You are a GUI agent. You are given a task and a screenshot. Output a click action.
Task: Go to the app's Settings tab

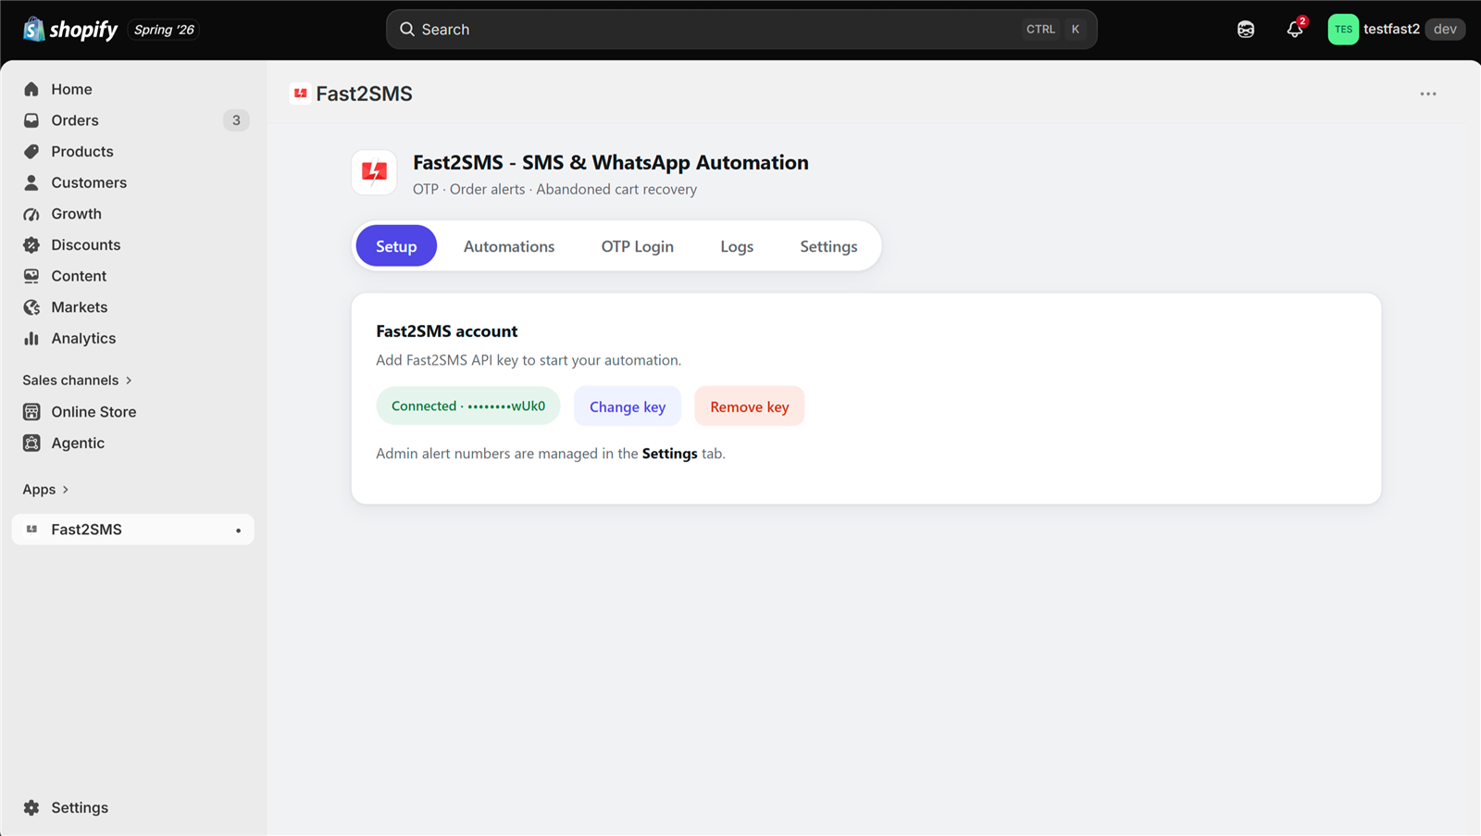828,246
